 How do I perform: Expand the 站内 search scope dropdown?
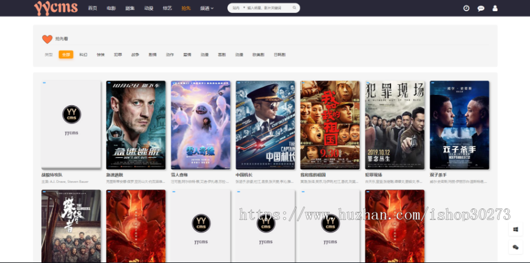238,8
